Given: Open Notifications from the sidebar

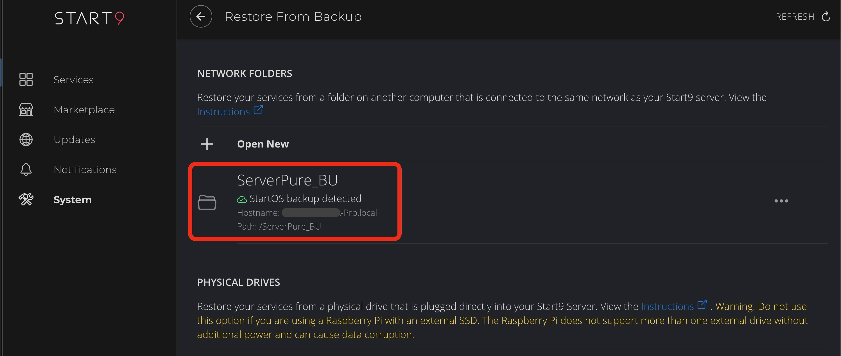Looking at the screenshot, I should [85, 170].
